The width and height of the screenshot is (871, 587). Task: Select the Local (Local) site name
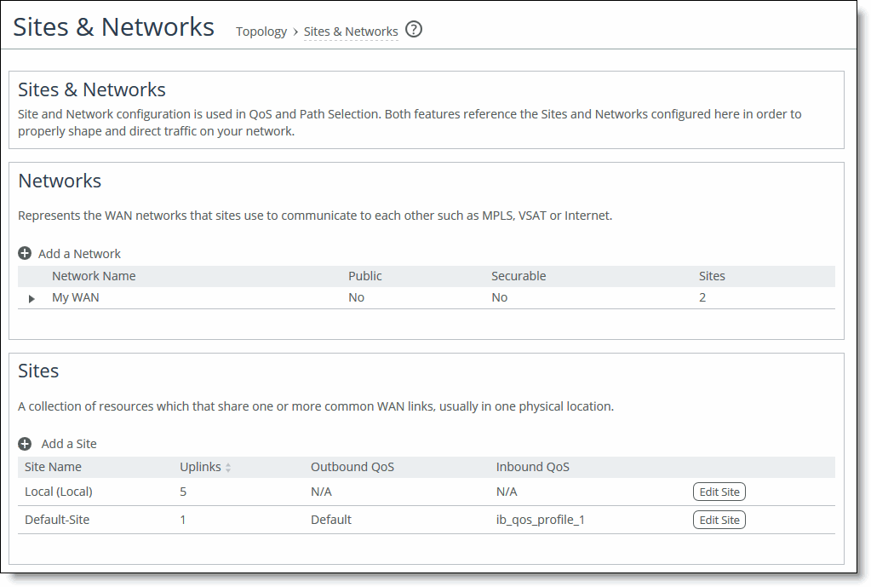click(59, 492)
